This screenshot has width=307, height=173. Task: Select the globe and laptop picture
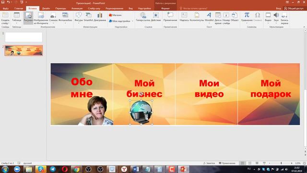click(141, 112)
